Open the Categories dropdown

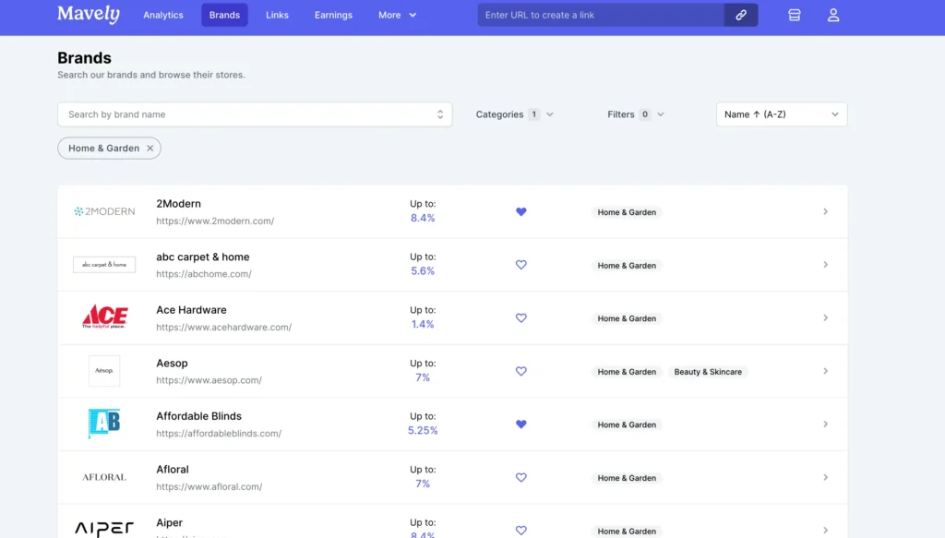[x=515, y=114]
